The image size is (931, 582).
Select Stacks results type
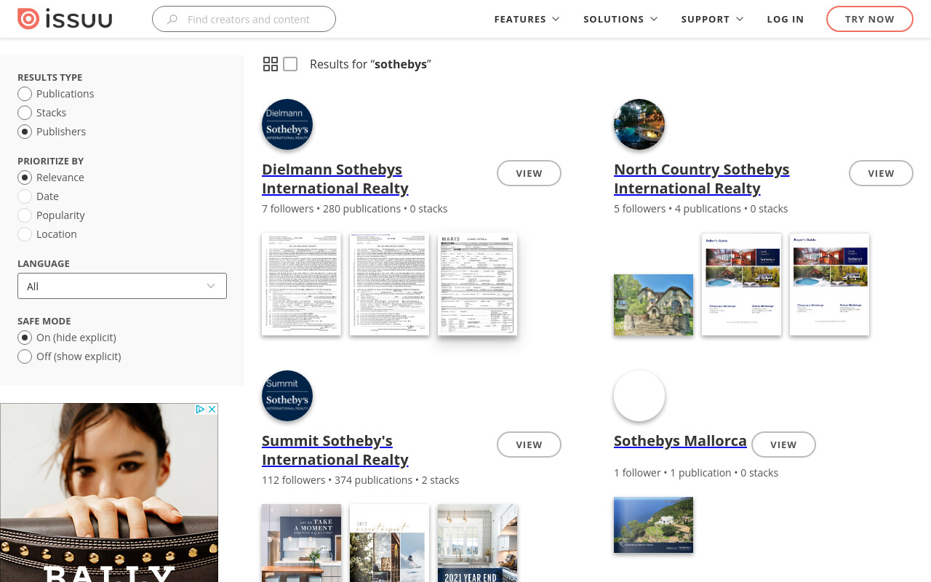tap(25, 113)
